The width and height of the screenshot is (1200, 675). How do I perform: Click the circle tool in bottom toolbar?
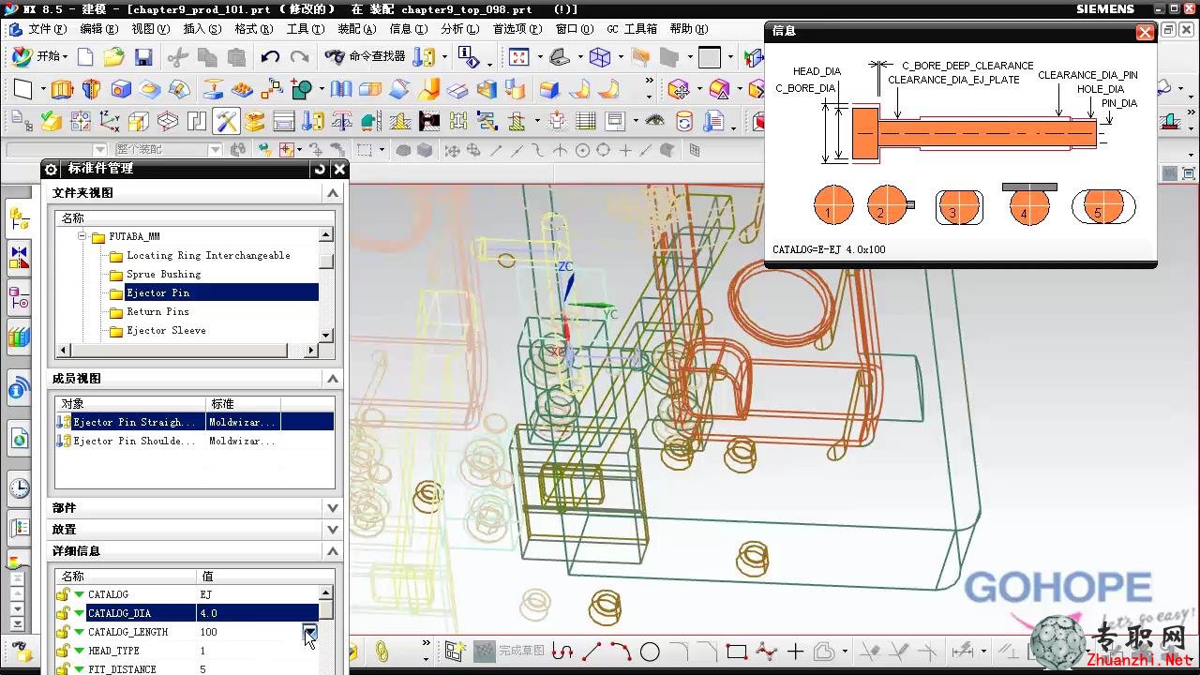650,651
